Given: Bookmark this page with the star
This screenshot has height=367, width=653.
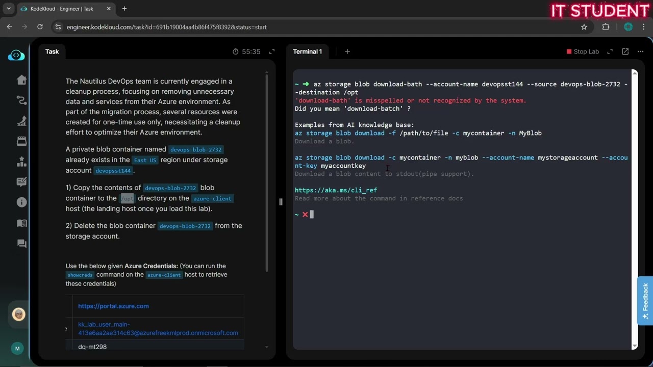Looking at the screenshot, I should click(x=584, y=27).
